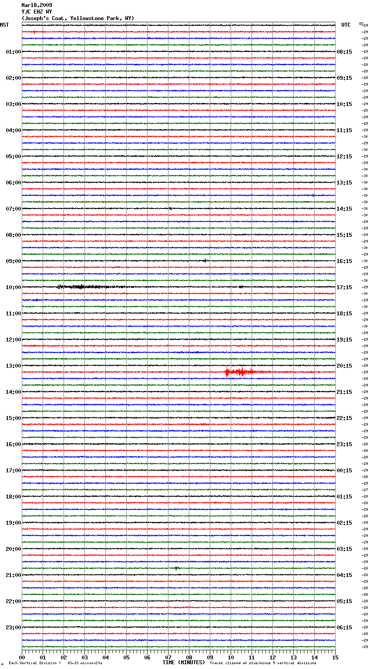Select the 16:00 MST time label
This screenshot has width=370, height=669.
[13, 444]
